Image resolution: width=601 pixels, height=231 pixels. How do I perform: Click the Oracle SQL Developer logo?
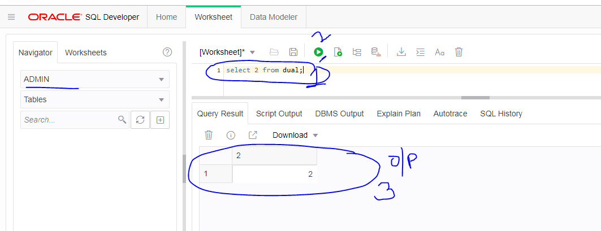pos(84,17)
